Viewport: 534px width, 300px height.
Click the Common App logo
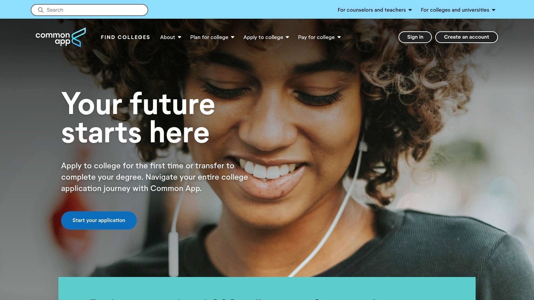tap(61, 37)
